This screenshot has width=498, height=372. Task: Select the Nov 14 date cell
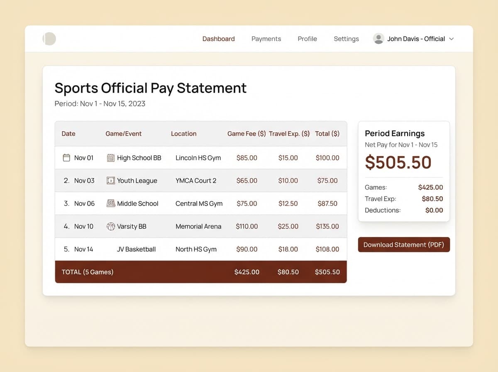click(84, 249)
